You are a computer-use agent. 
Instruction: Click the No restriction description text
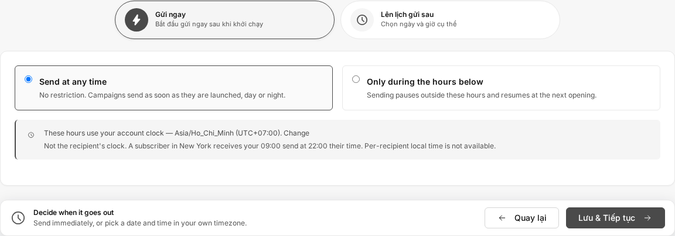click(x=162, y=95)
